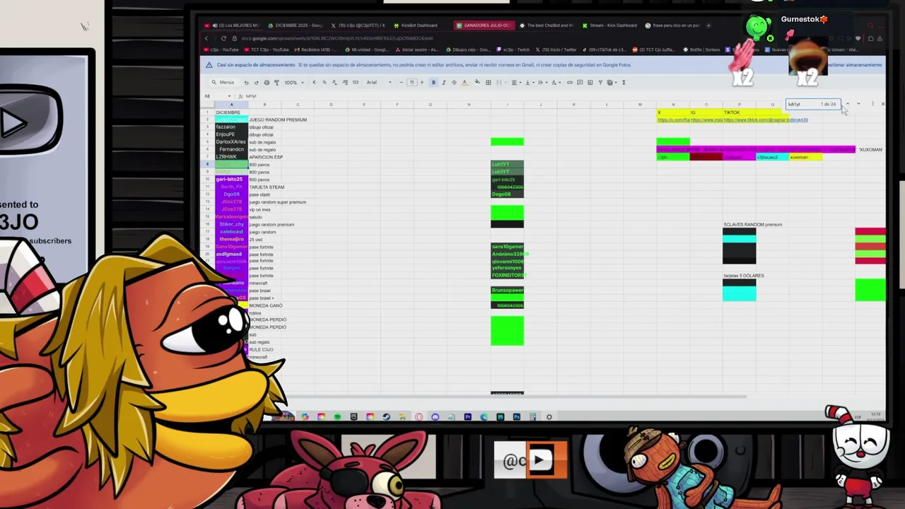Reload the page in the browser

pyautogui.click(x=223, y=38)
